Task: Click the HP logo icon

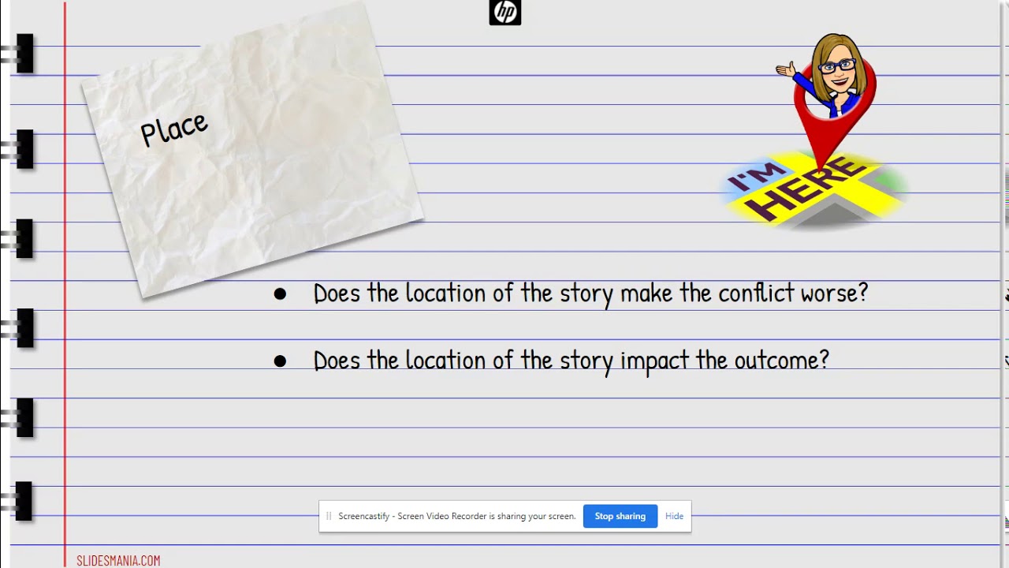Action: (505, 13)
